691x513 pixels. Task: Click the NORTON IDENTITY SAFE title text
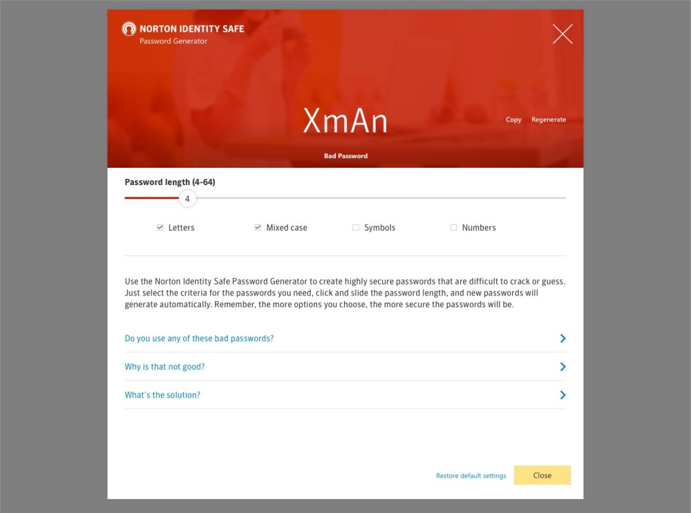pyautogui.click(x=191, y=28)
